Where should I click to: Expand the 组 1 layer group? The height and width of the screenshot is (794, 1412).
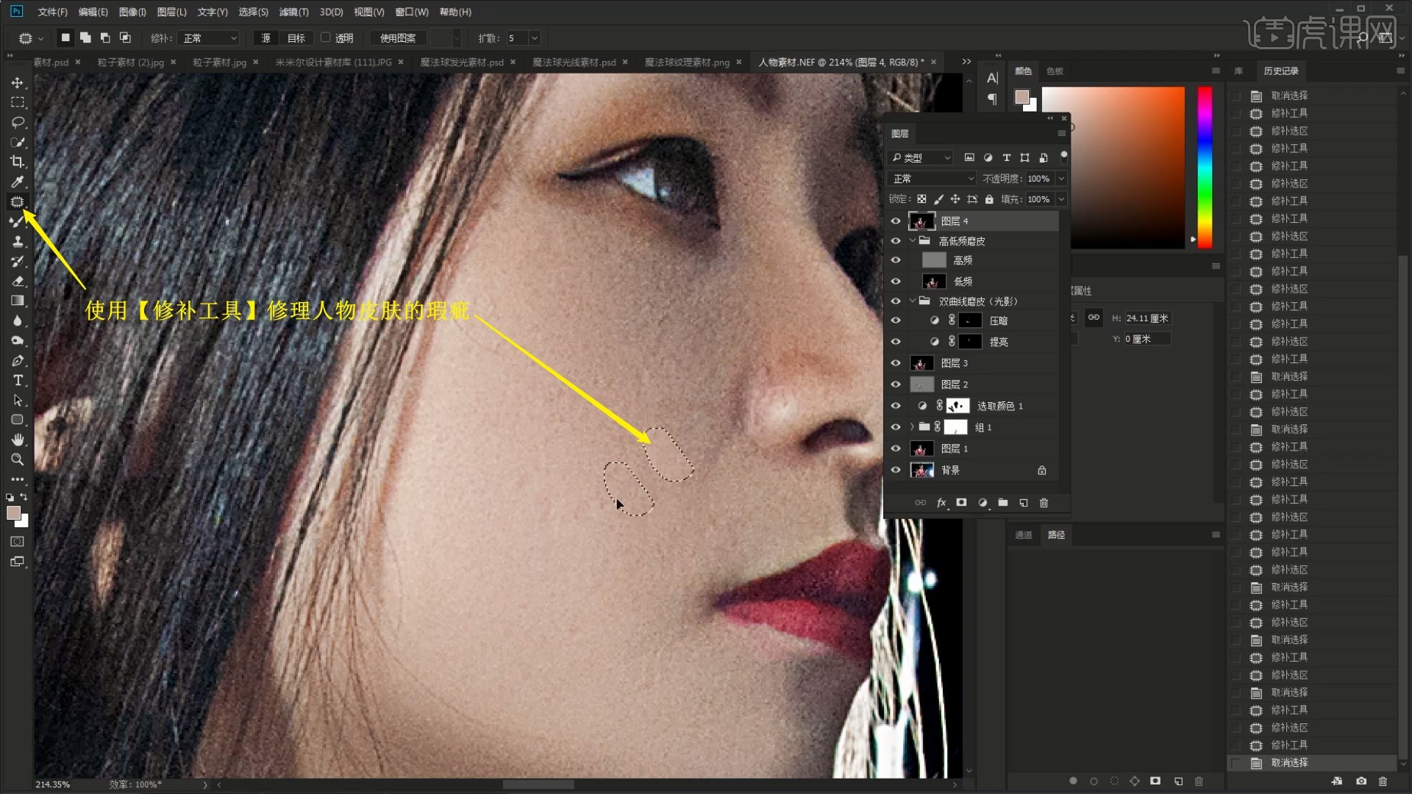click(x=913, y=427)
